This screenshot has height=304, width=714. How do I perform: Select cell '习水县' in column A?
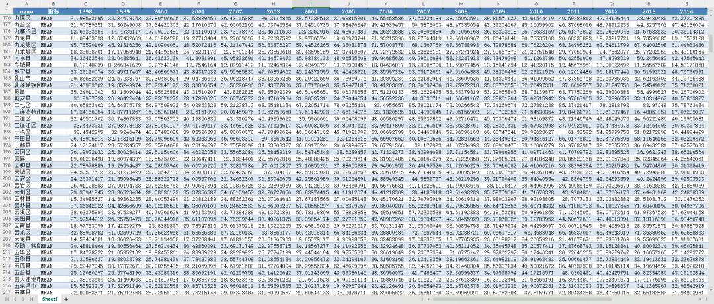(26, 58)
